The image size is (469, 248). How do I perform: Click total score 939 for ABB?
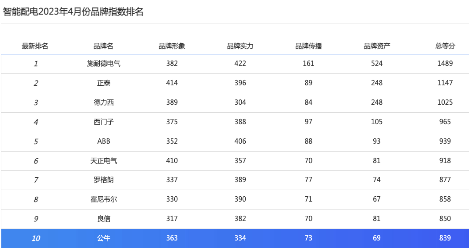point(445,141)
